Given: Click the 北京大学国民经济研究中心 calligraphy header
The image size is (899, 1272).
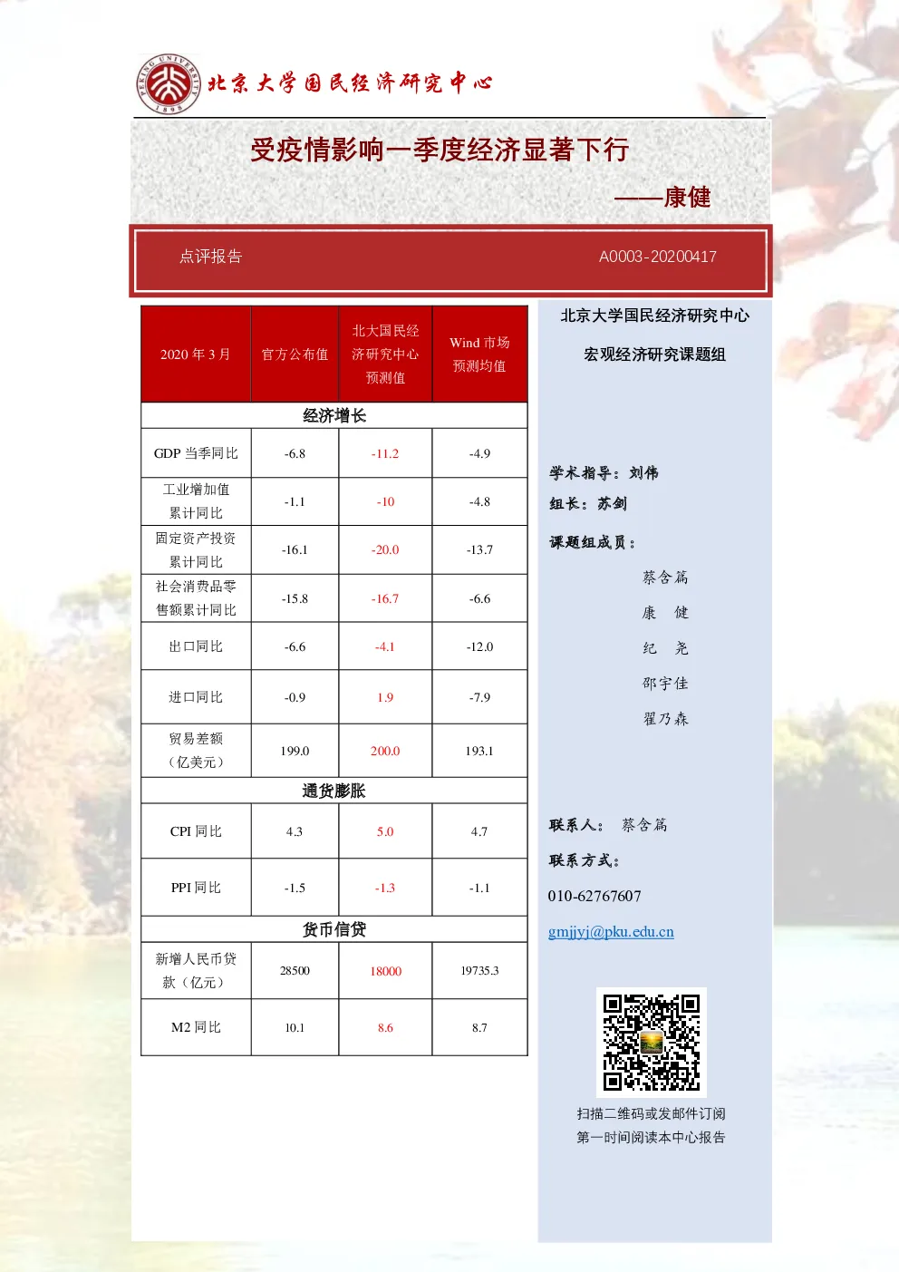Looking at the screenshot, I should (x=351, y=83).
